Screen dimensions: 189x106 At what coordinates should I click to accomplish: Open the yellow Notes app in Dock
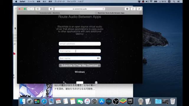point(73,101)
